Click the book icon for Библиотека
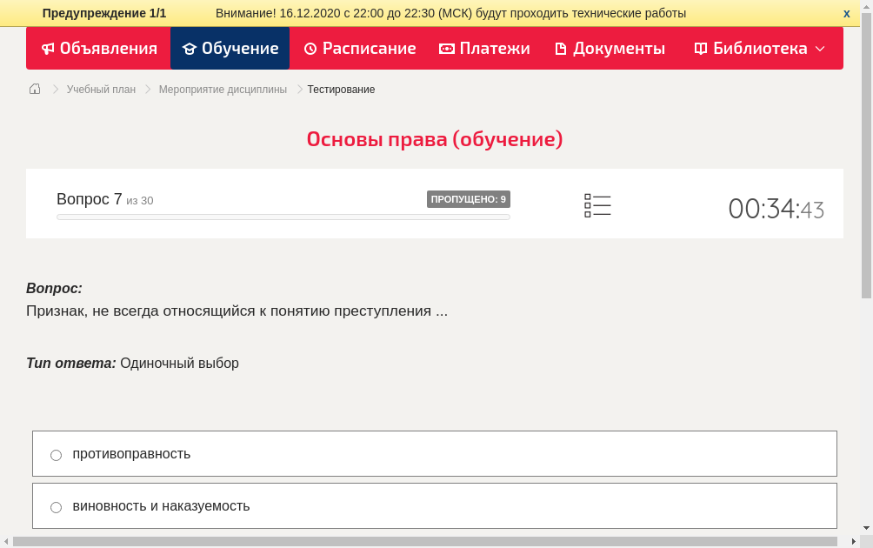Screen dimensions: 873x548 pos(700,49)
